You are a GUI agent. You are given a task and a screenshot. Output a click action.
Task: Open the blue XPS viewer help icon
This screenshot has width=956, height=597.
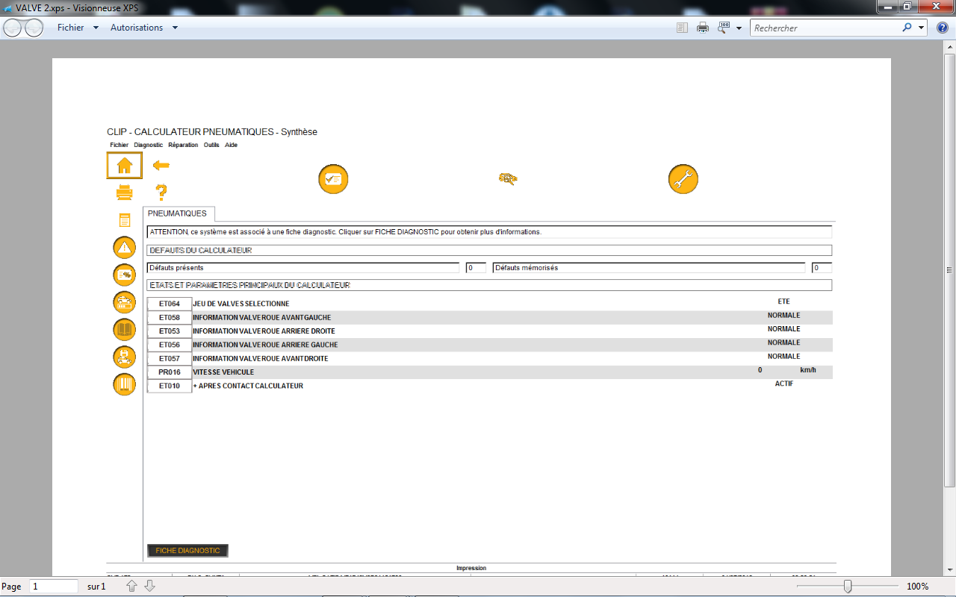coord(943,28)
